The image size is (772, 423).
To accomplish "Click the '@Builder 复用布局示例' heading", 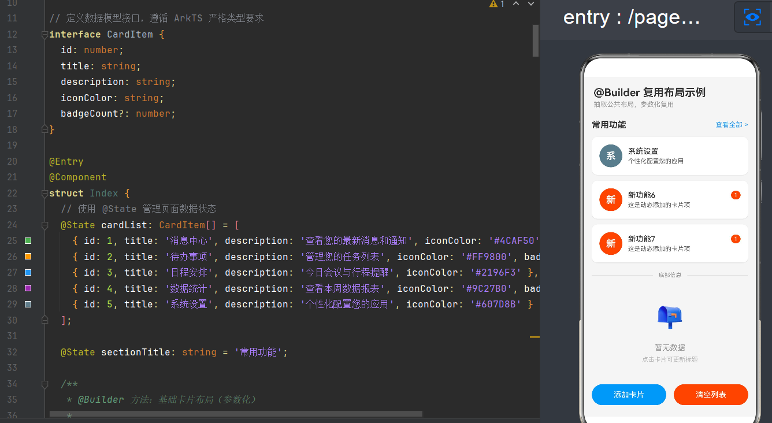I will click(x=649, y=92).
